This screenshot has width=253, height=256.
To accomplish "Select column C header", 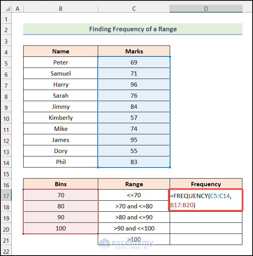I will pyautogui.click(x=134, y=8).
